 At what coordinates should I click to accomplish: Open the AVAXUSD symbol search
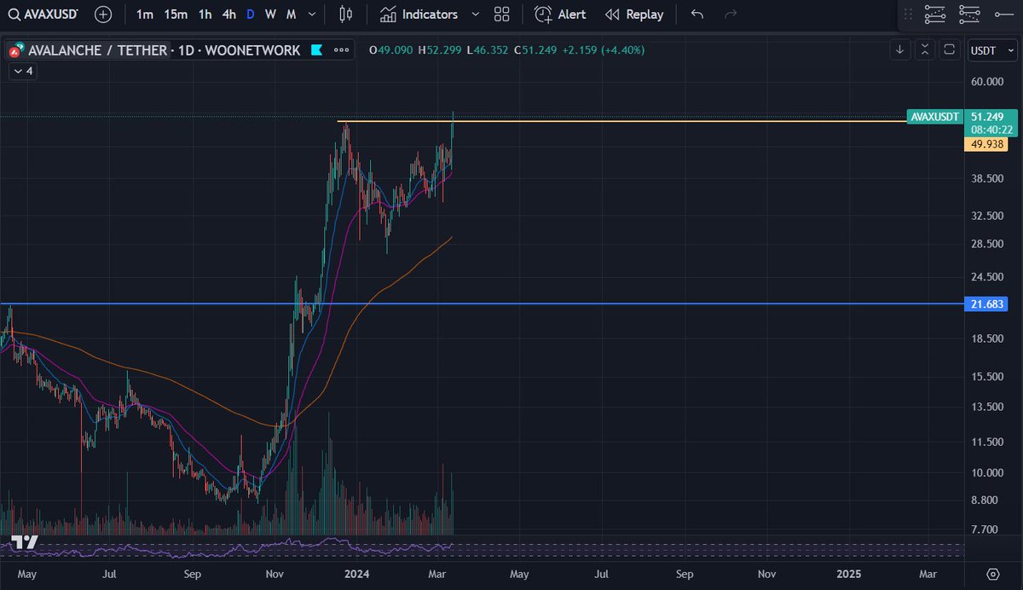43,14
